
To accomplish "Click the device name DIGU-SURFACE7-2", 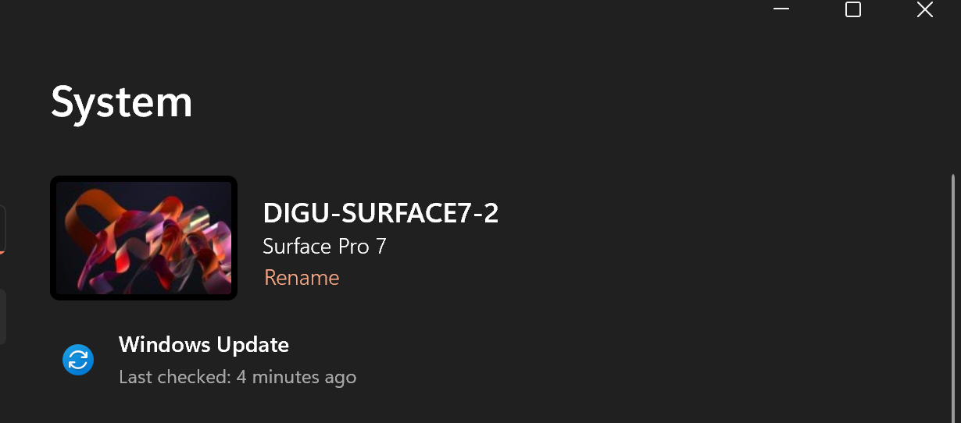I will [x=380, y=213].
